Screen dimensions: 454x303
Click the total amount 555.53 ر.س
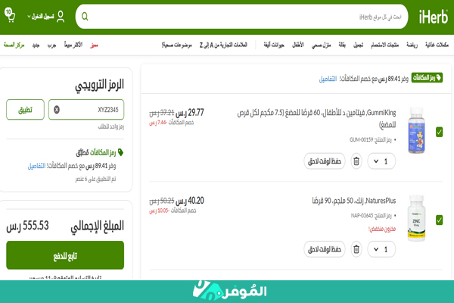(27, 226)
